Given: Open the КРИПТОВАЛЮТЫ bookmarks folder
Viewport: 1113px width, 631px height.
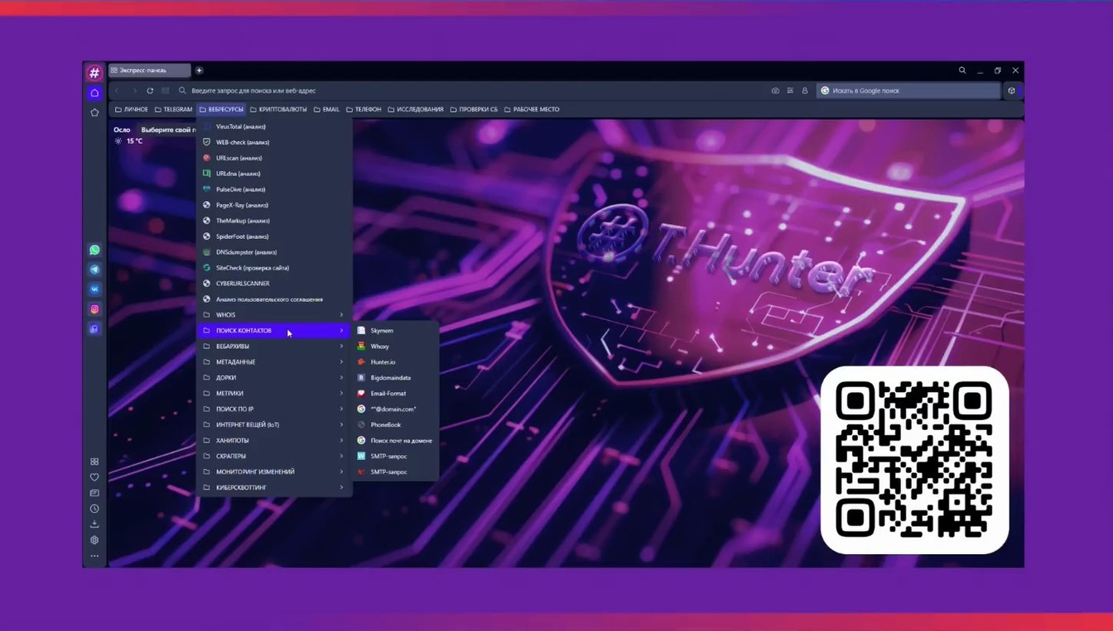Looking at the screenshot, I should (x=277, y=109).
